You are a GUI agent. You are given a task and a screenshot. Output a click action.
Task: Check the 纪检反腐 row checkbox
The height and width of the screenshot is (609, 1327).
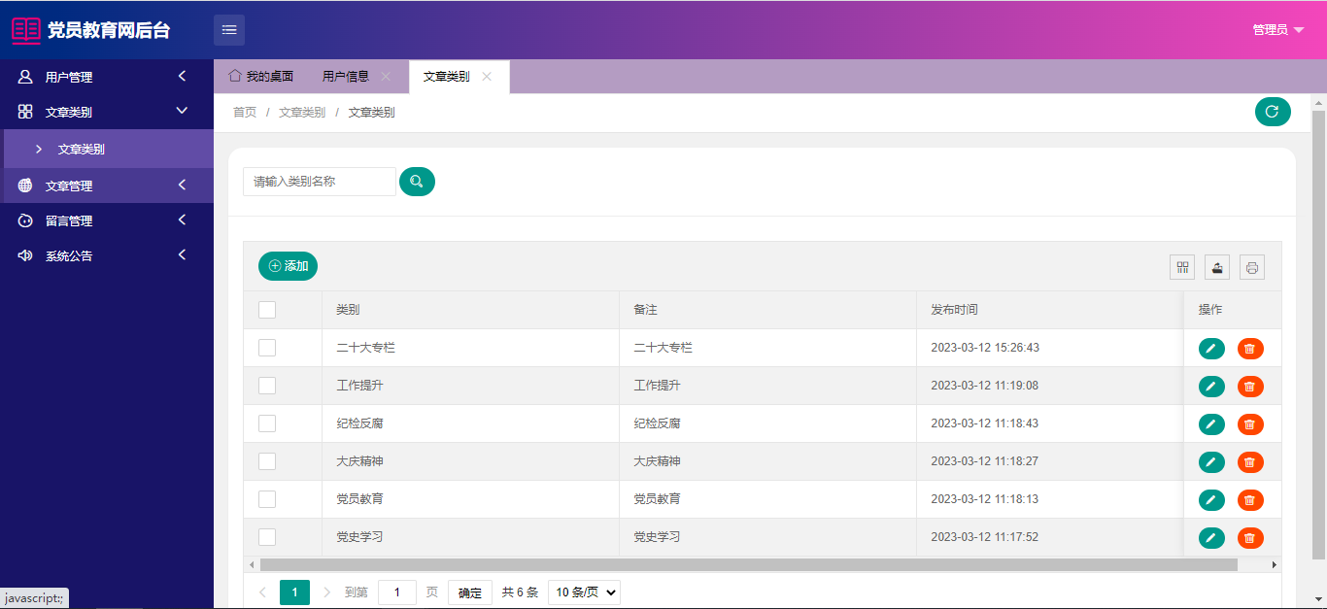(267, 423)
